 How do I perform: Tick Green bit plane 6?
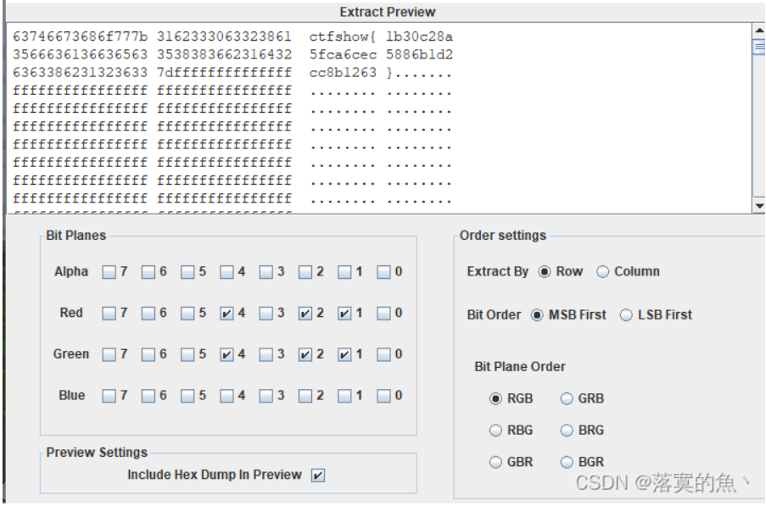click(148, 354)
